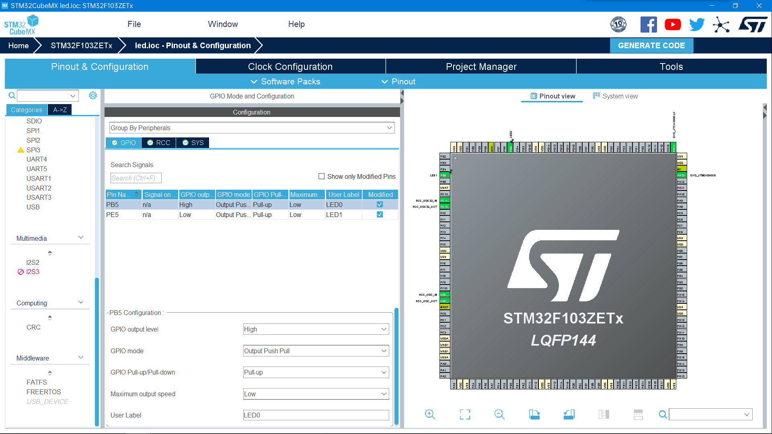The image size is (772, 434).
Task: Switch to Tools tab
Action: click(671, 67)
